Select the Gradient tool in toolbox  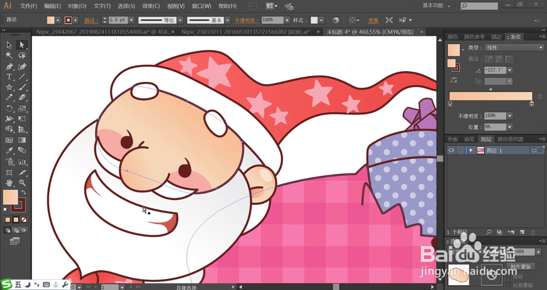click(22, 140)
